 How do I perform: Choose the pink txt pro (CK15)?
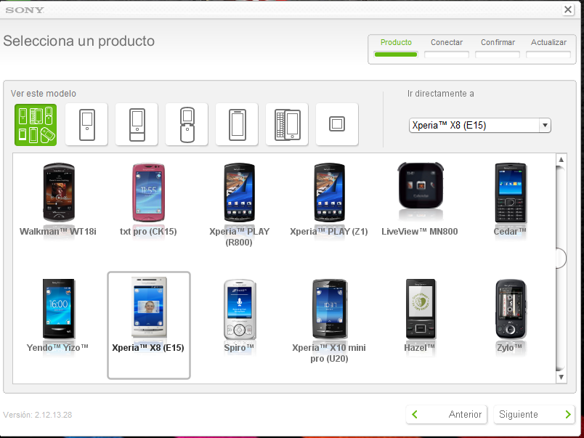(148, 200)
